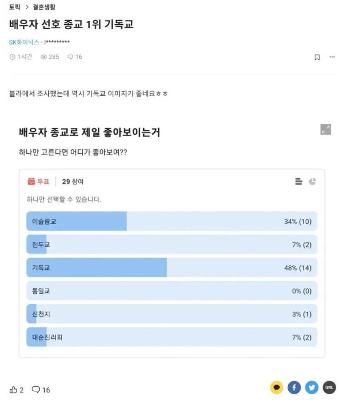The image size is (338, 400).
Task: Select the 이슬람교 poll option
Action: click(x=172, y=221)
